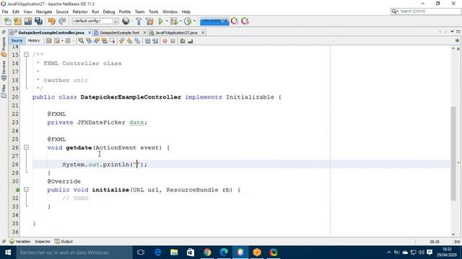The image size is (462, 259).
Task: Click the blue memory usage bar
Action: tap(214, 21)
